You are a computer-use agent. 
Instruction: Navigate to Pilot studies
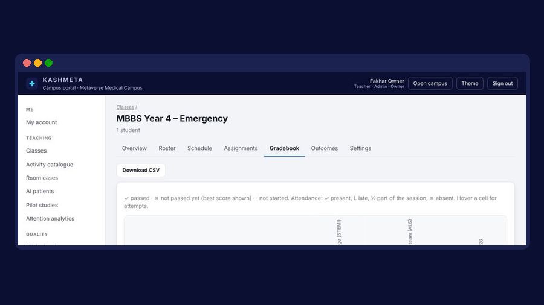(42, 205)
